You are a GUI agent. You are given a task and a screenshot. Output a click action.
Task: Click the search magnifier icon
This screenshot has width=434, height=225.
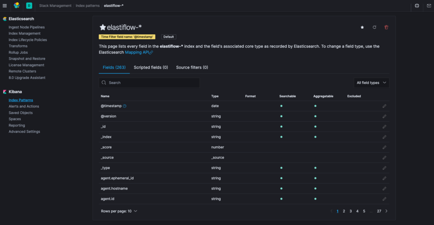coord(104,82)
